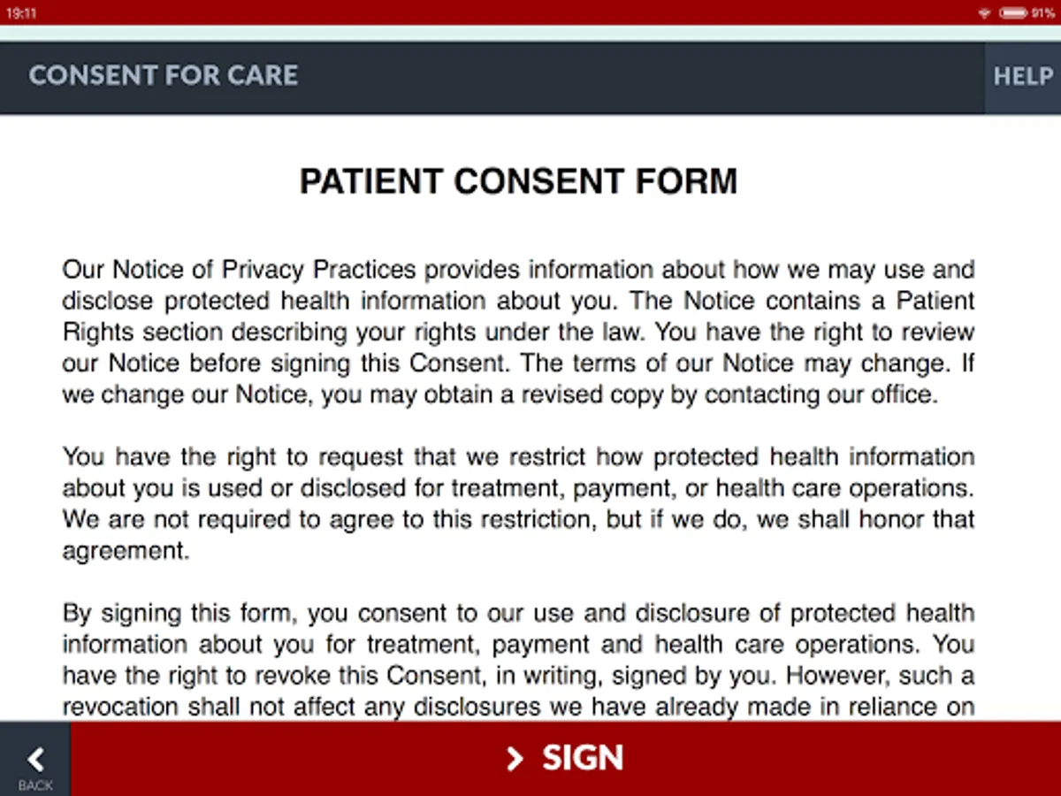Tap the PATIENT CONSENT FORM heading
Image resolution: width=1061 pixels, height=796 pixels.
tap(518, 181)
